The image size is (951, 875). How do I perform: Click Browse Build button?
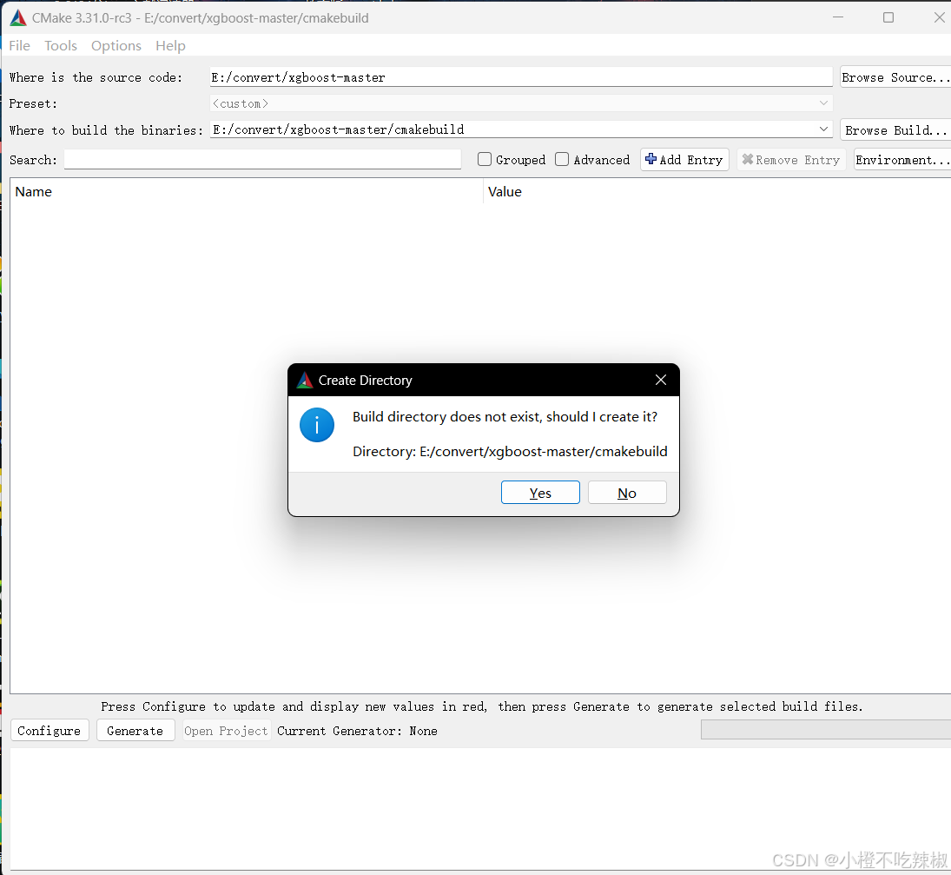[896, 129]
